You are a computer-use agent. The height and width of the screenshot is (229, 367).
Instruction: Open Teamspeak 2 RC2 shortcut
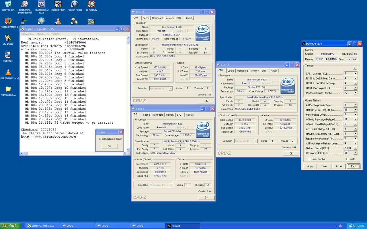41,4
